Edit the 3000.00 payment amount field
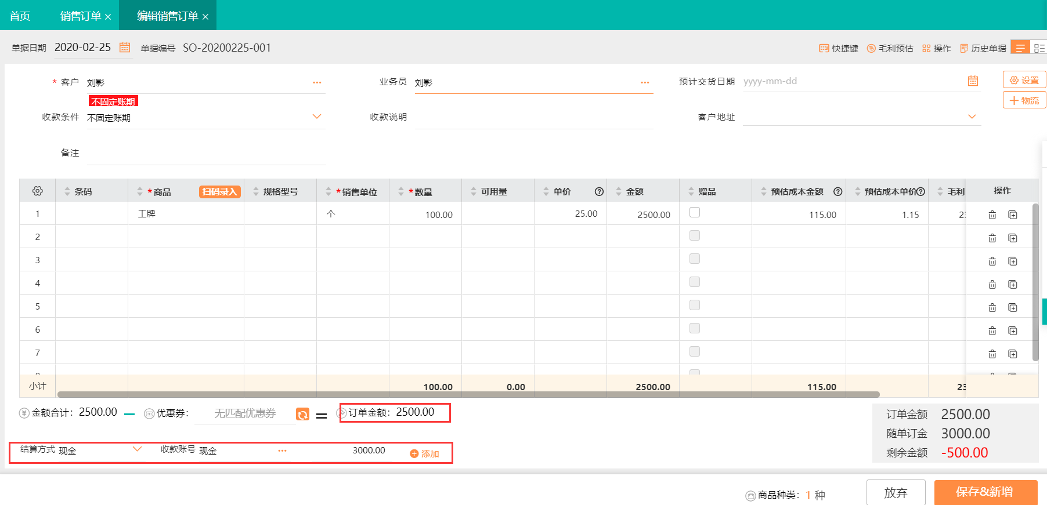This screenshot has height=505, width=1047. 352,450
